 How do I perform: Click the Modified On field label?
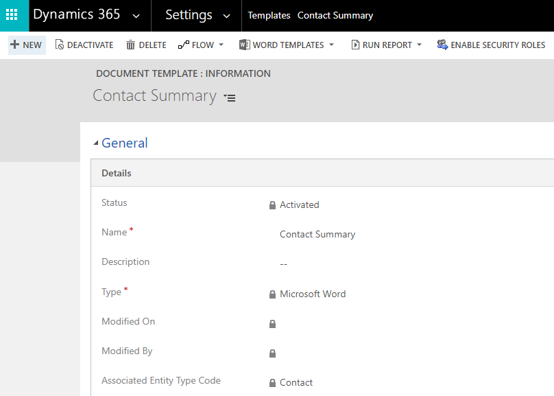[128, 321]
